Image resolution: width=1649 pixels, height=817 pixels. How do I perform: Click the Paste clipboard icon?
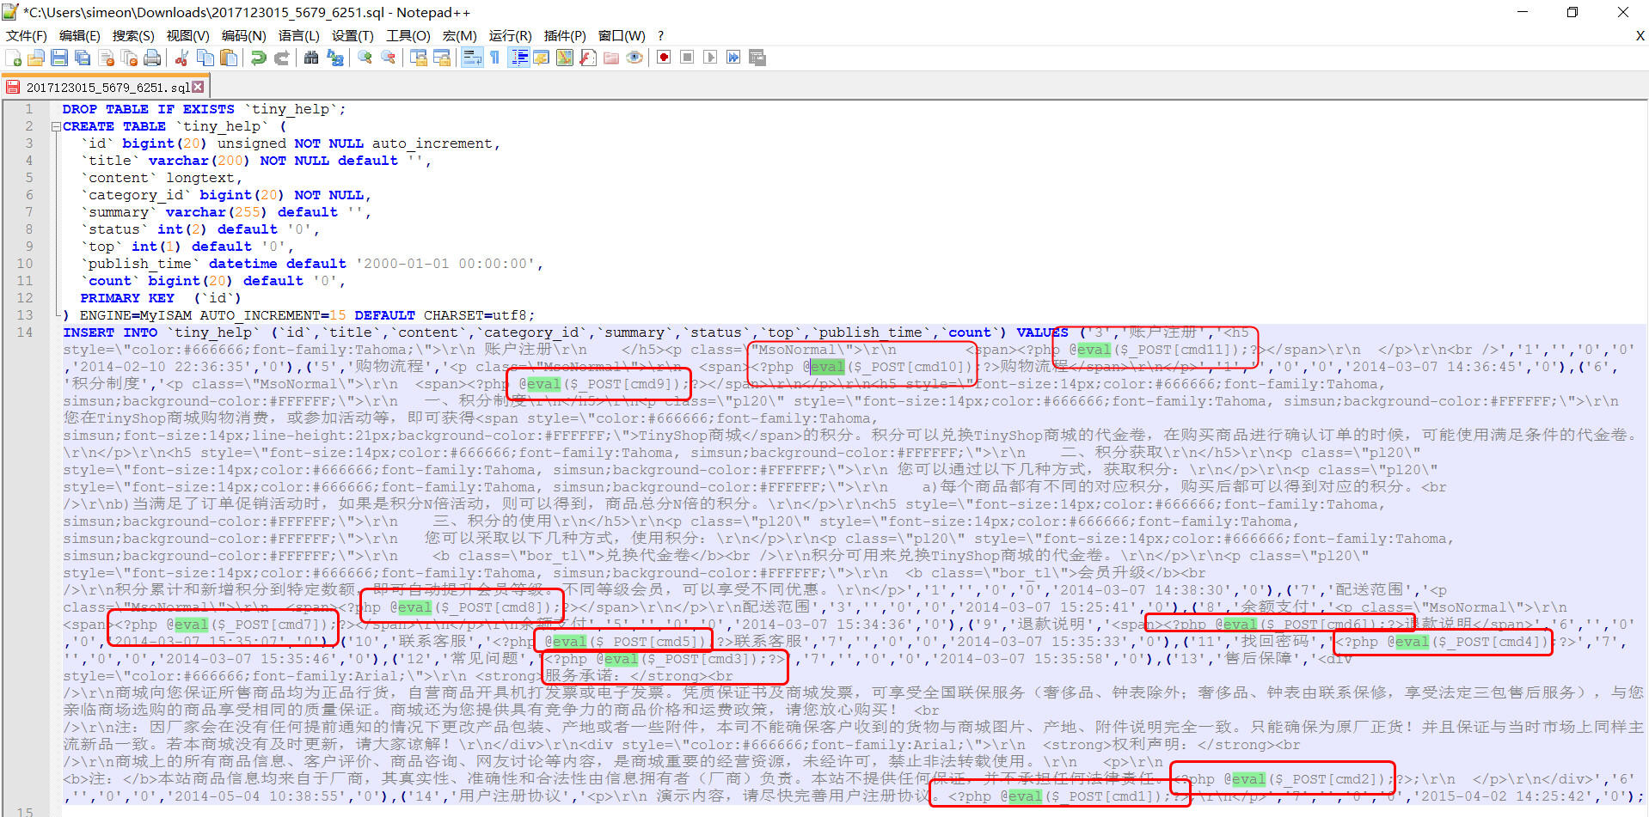tap(229, 58)
